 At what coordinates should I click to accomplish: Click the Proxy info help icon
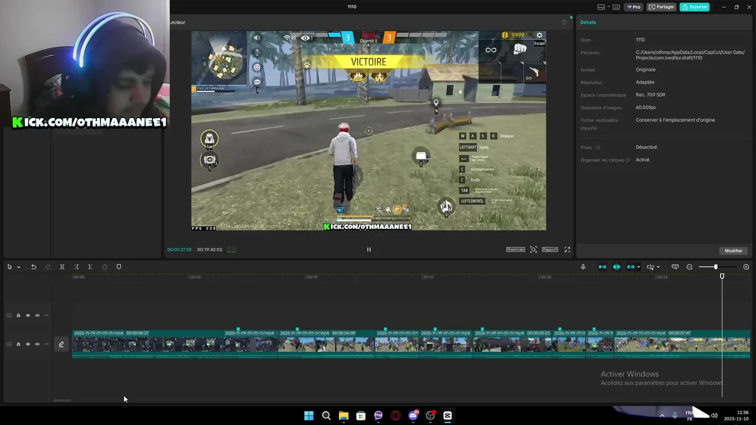(598, 148)
